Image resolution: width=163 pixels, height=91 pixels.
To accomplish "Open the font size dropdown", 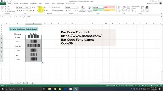I will 30,7.
